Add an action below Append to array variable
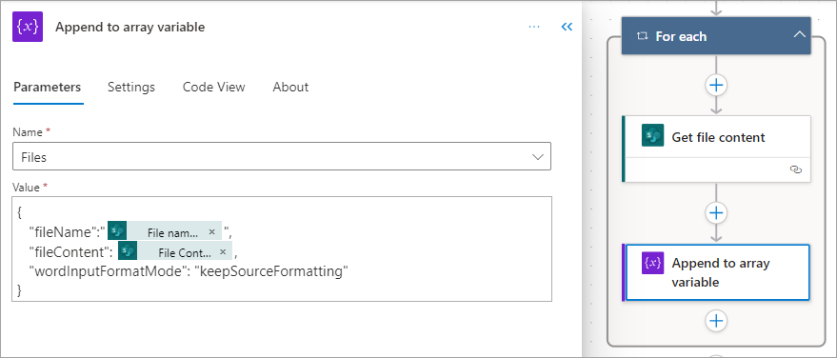The image size is (837, 358). click(716, 320)
